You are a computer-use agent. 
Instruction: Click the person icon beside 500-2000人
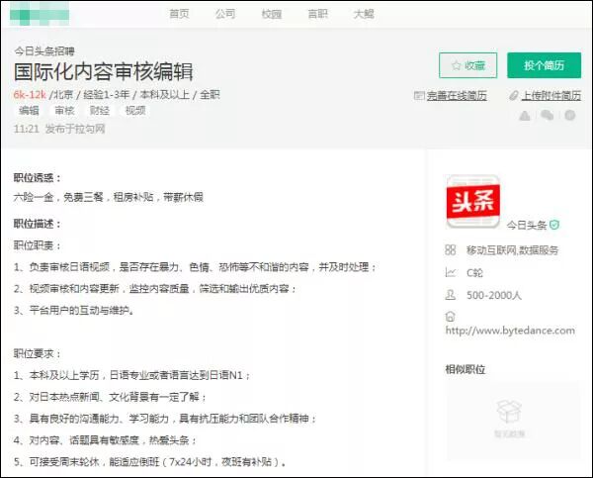click(x=451, y=294)
